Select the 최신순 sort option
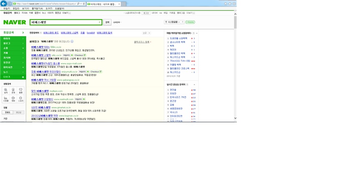The height and width of the screenshot is (192, 342). 18,112
